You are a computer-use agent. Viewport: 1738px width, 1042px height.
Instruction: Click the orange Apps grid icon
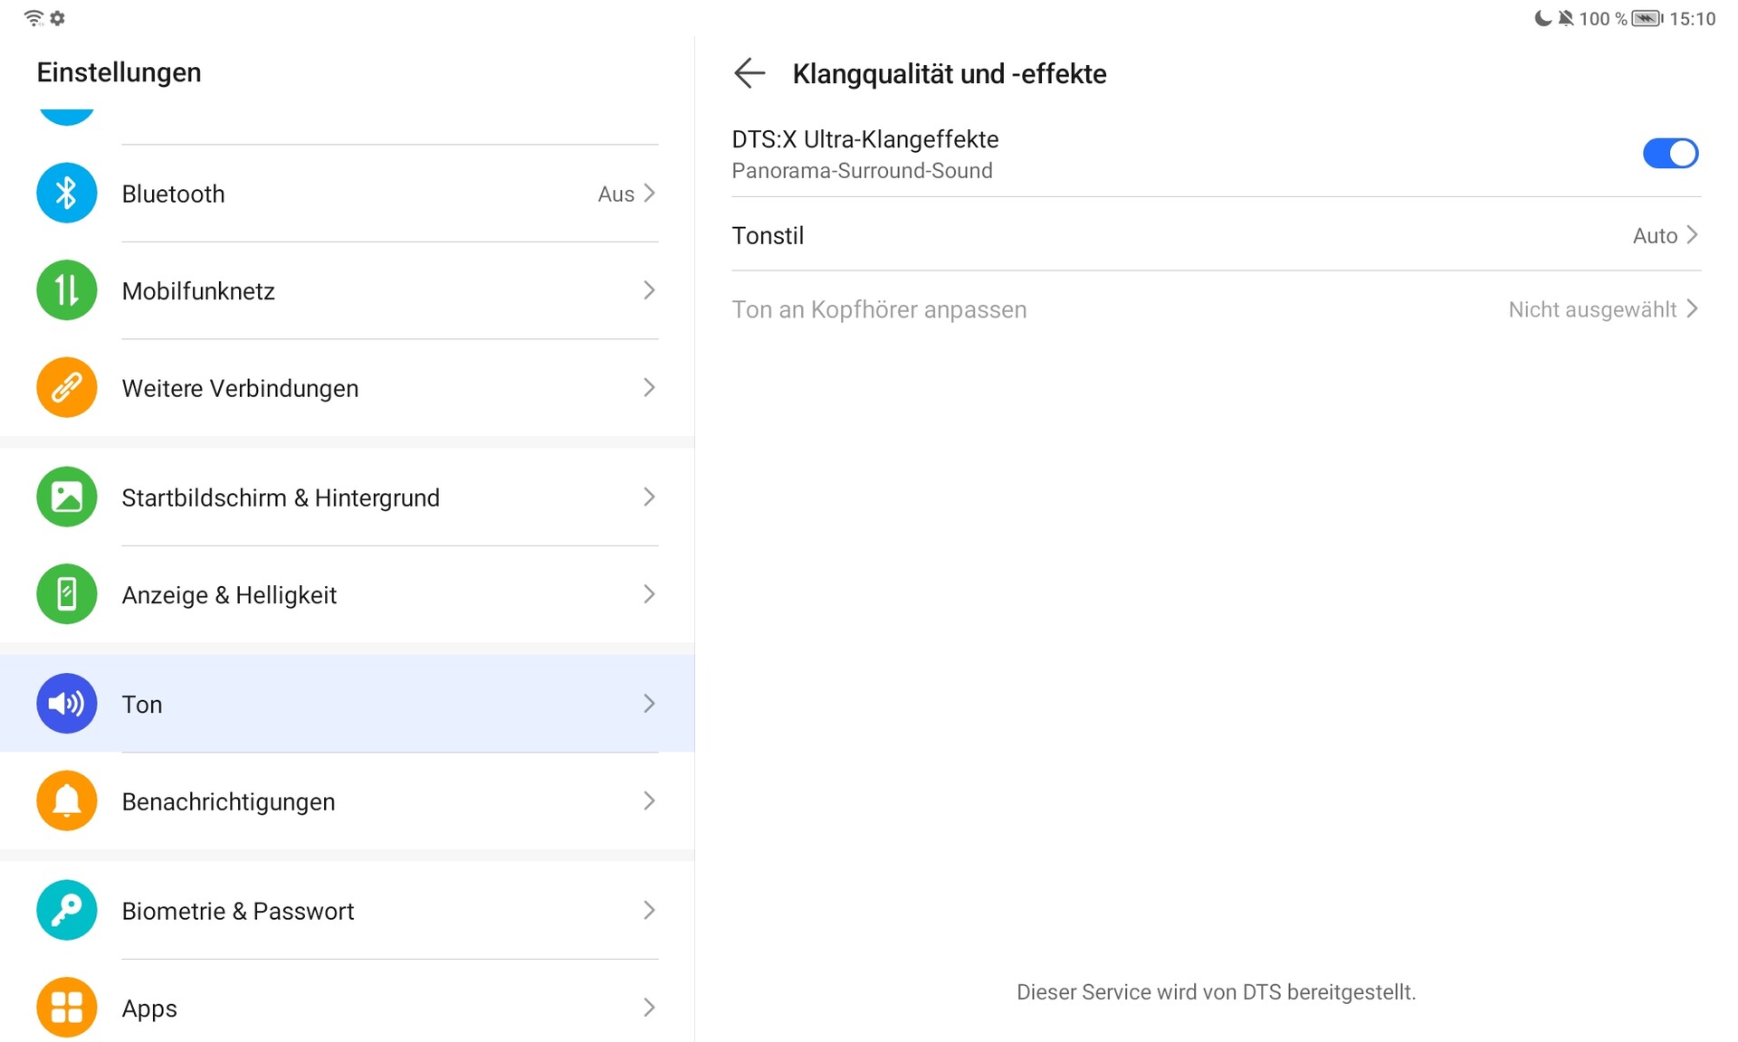66,1007
